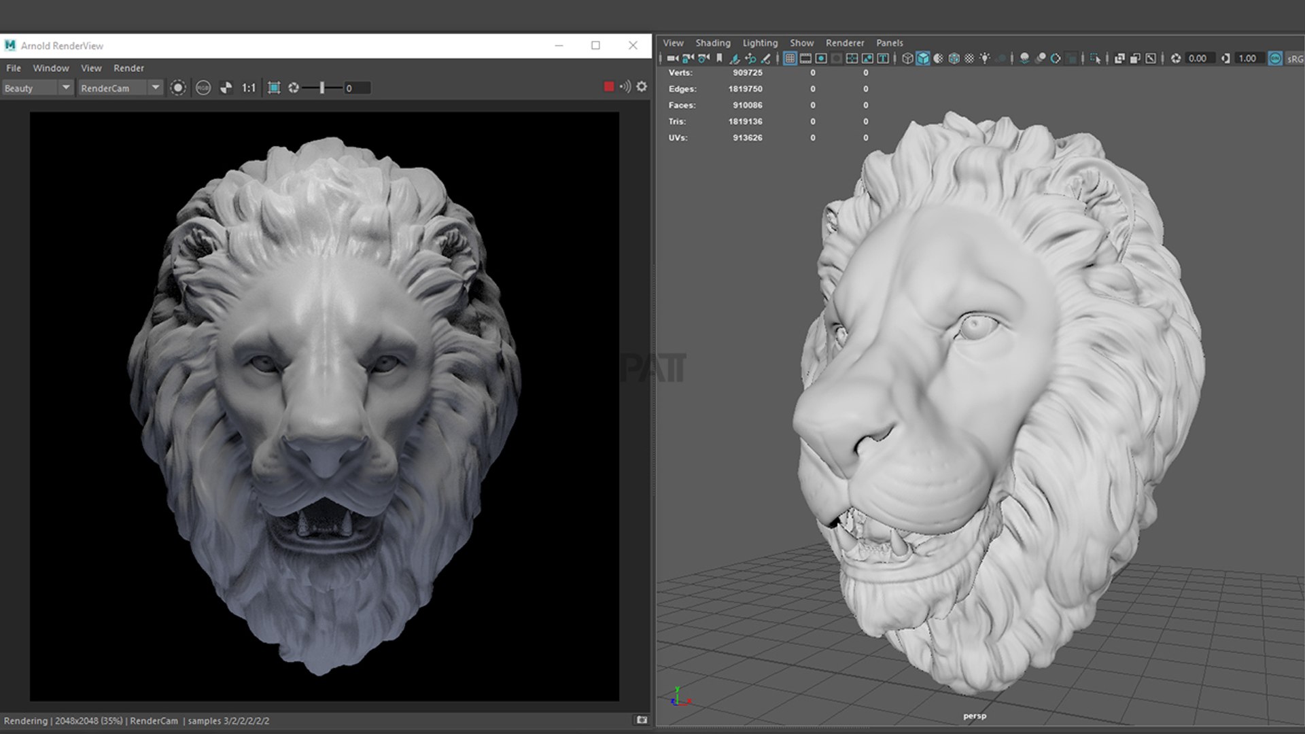Open the Beauty AOV dropdown

[37, 88]
